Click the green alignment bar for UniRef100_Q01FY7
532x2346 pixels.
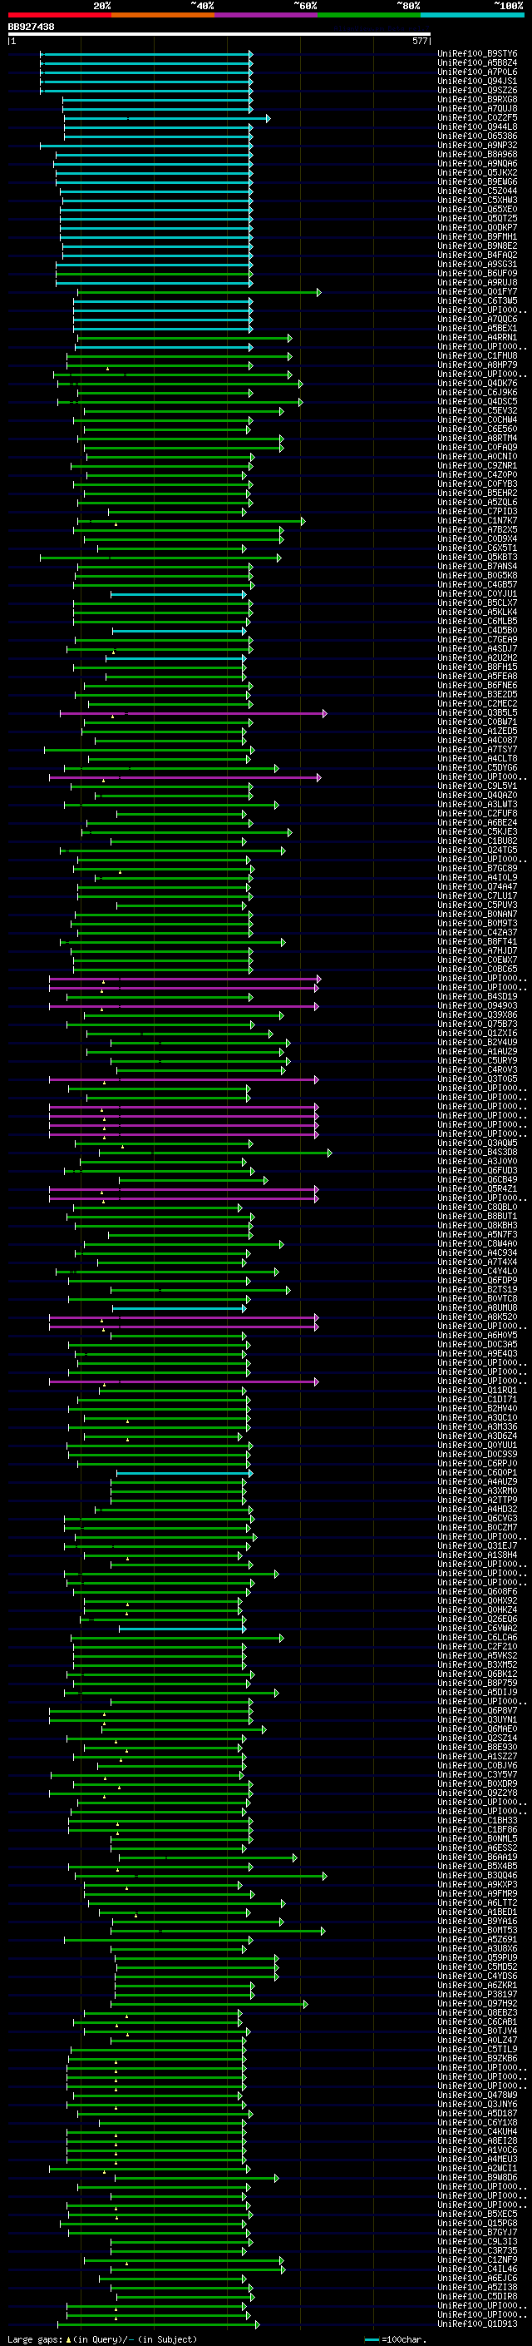[x=198, y=292]
